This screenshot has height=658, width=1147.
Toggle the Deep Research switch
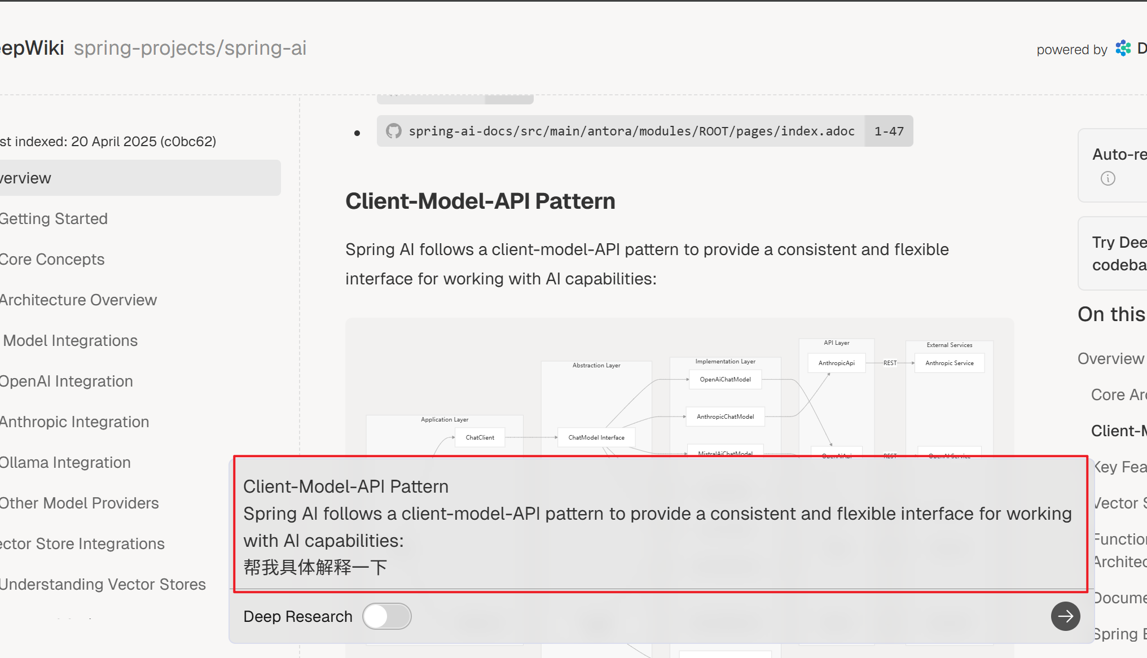tap(387, 616)
